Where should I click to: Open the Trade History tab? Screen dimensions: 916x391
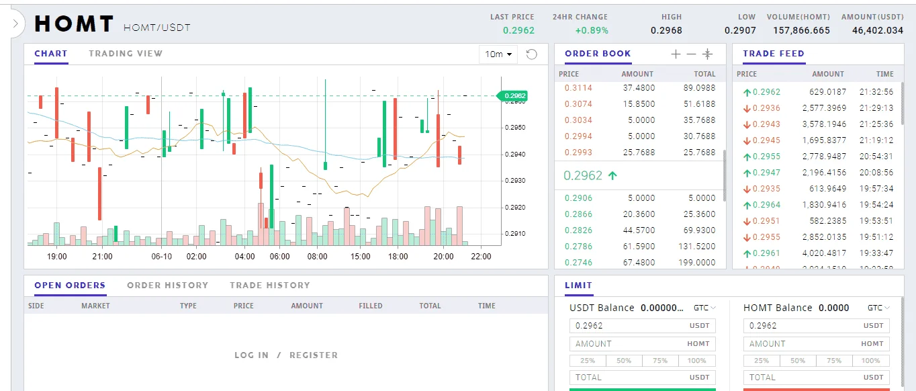270,285
